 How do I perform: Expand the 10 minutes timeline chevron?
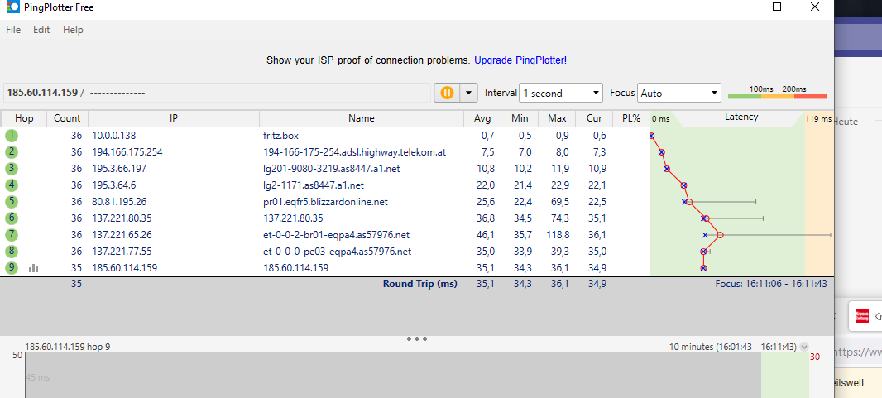[803, 347]
